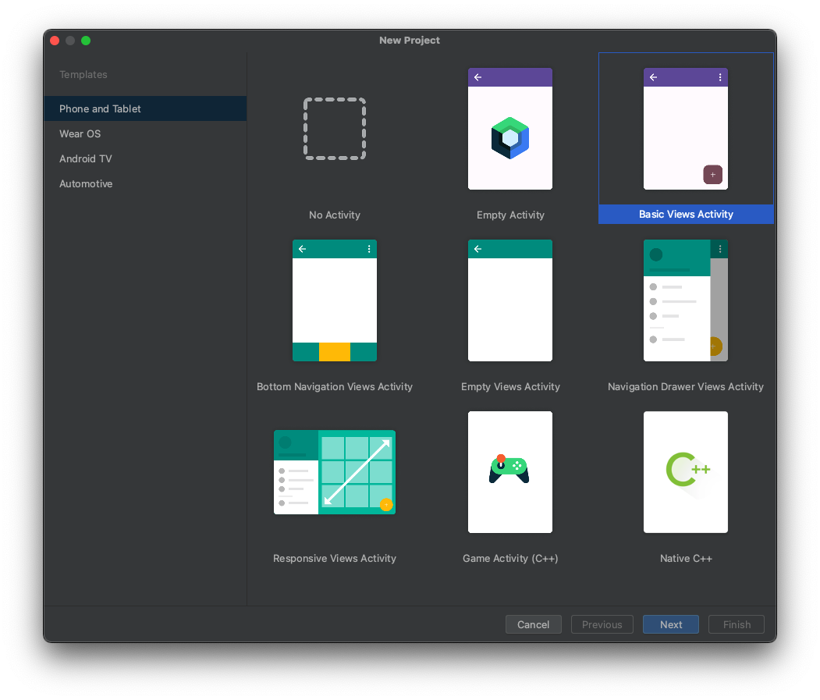Pick the Bottom Navigation Views Activity thumbnail
The height and width of the screenshot is (700, 820).
(x=335, y=300)
